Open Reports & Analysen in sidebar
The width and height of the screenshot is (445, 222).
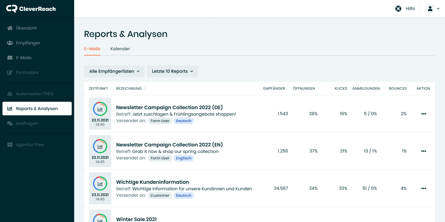coord(37,109)
